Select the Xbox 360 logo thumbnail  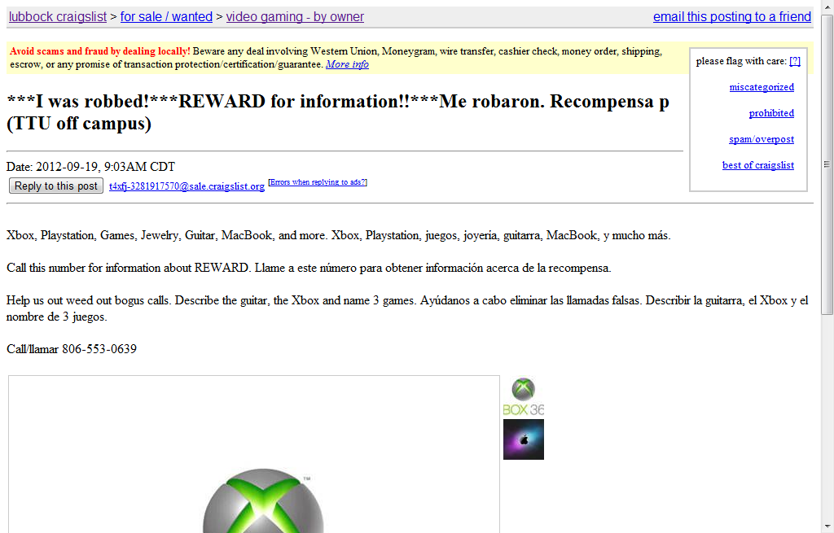[524, 397]
